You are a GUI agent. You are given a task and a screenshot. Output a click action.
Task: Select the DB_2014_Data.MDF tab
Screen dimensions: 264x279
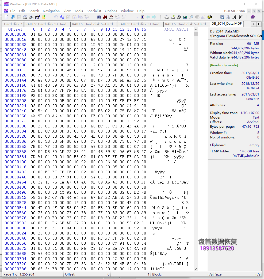(x=227, y=24)
